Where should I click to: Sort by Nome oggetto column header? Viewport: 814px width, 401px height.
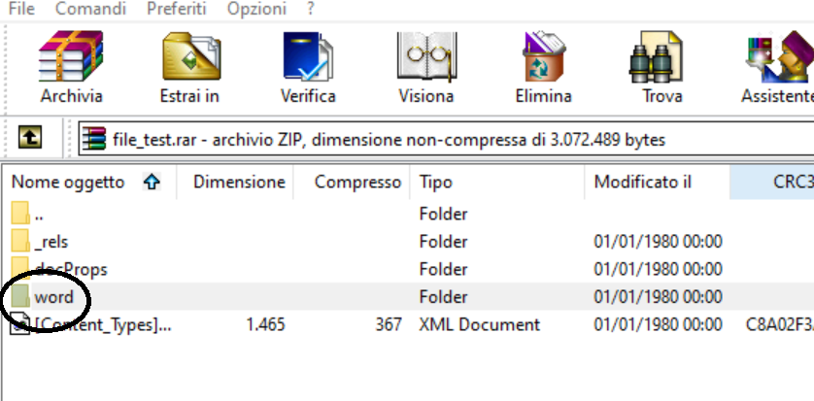pyautogui.click(x=68, y=182)
